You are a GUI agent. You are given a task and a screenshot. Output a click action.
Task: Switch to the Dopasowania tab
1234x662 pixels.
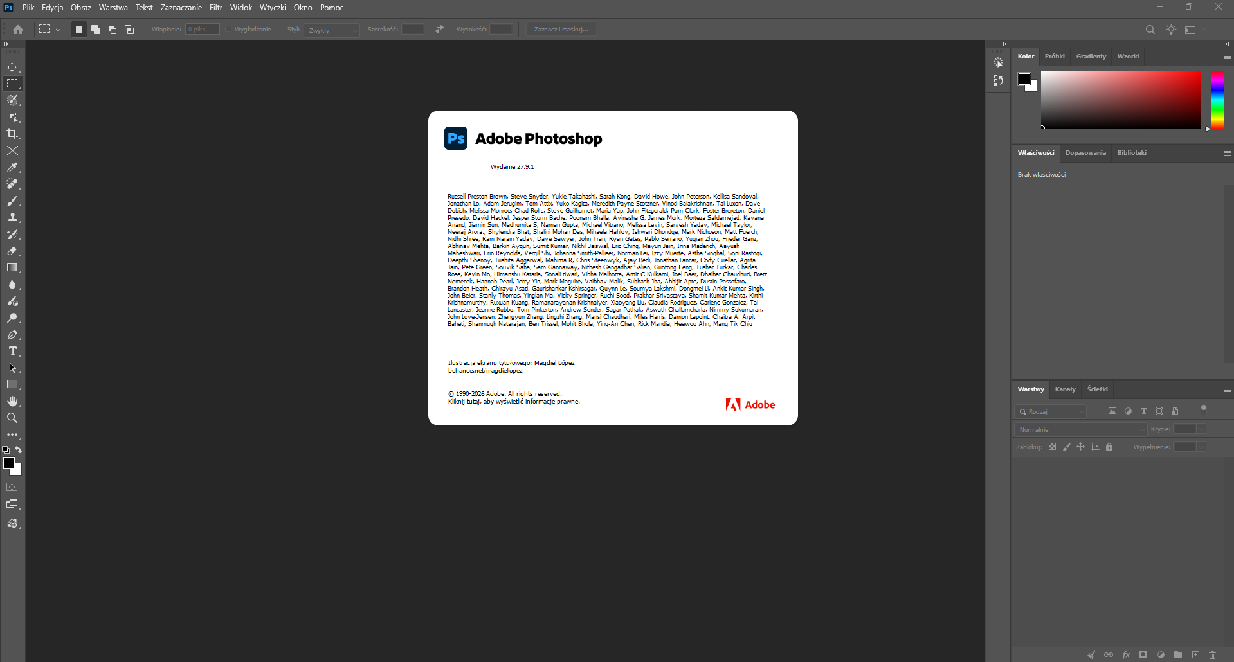[x=1085, y=153]
